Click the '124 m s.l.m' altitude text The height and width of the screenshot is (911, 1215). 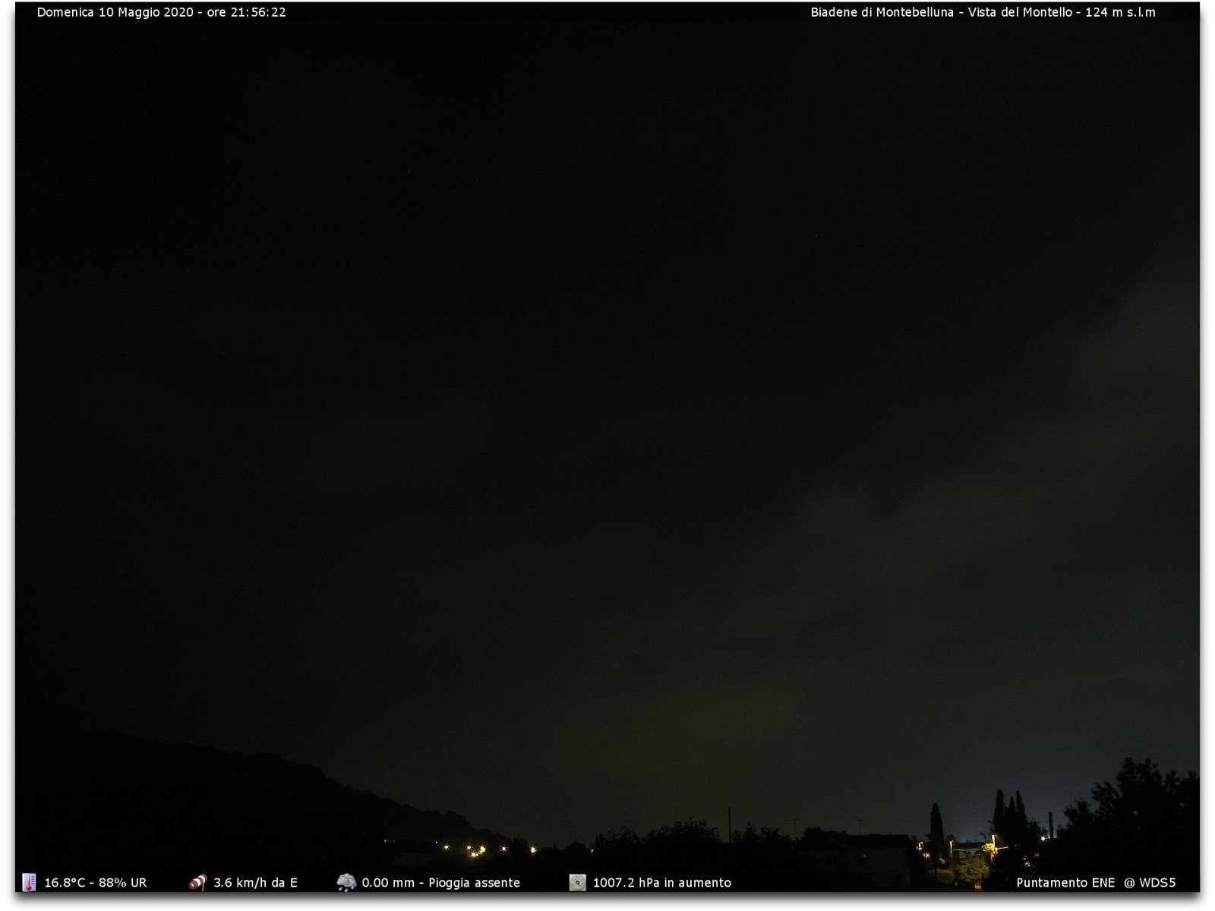coord(1120,12)
